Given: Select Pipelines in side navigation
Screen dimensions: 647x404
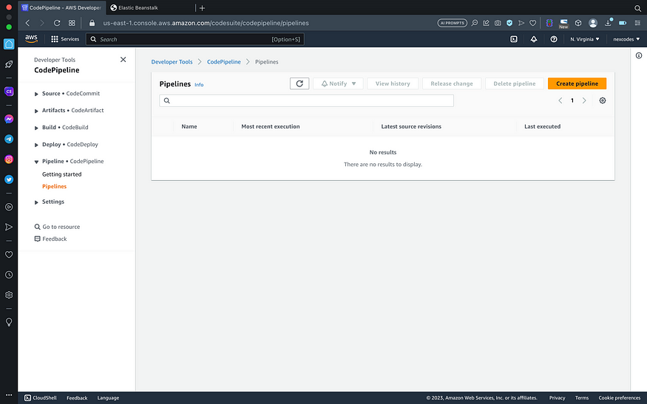Looking at the screenshot, I should [x=54, y=186].
